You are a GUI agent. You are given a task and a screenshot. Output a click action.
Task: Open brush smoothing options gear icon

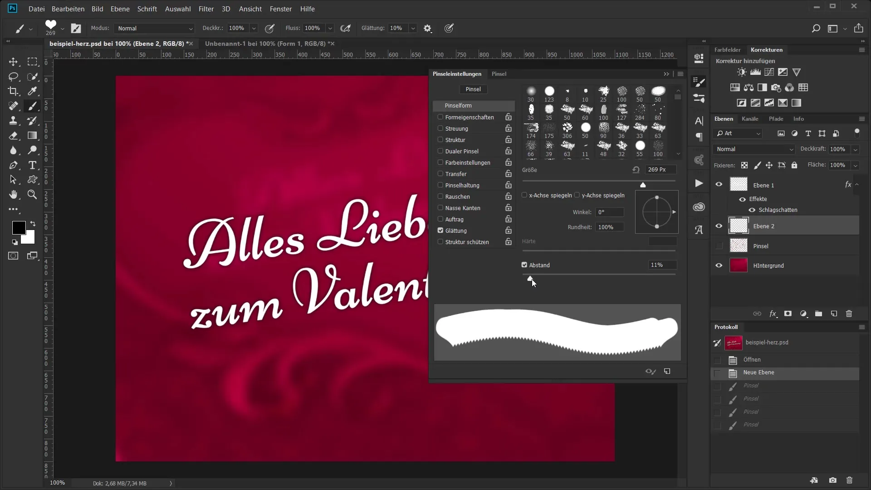click(427, 28)
